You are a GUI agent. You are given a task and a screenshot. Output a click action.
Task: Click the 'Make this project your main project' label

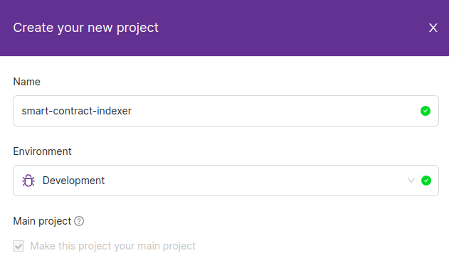(x=113, y=246)
